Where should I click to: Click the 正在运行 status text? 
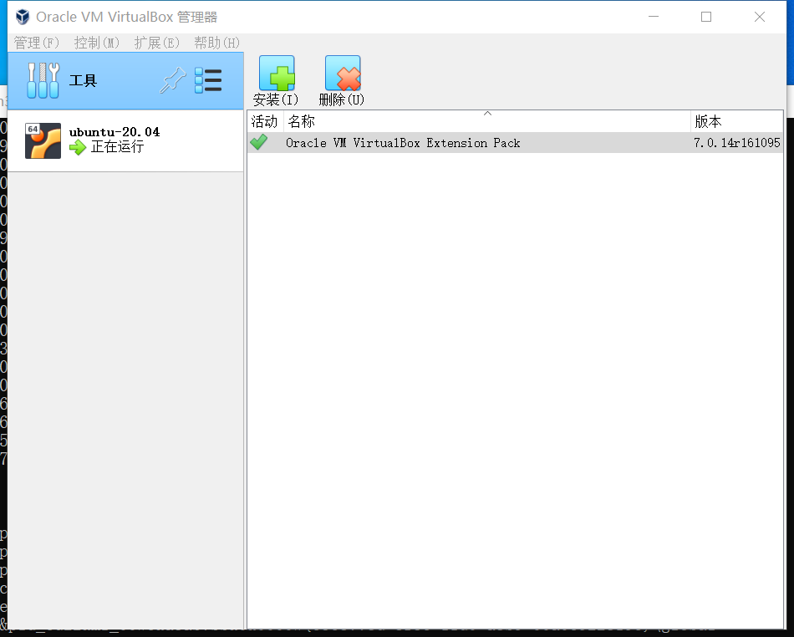118,147
